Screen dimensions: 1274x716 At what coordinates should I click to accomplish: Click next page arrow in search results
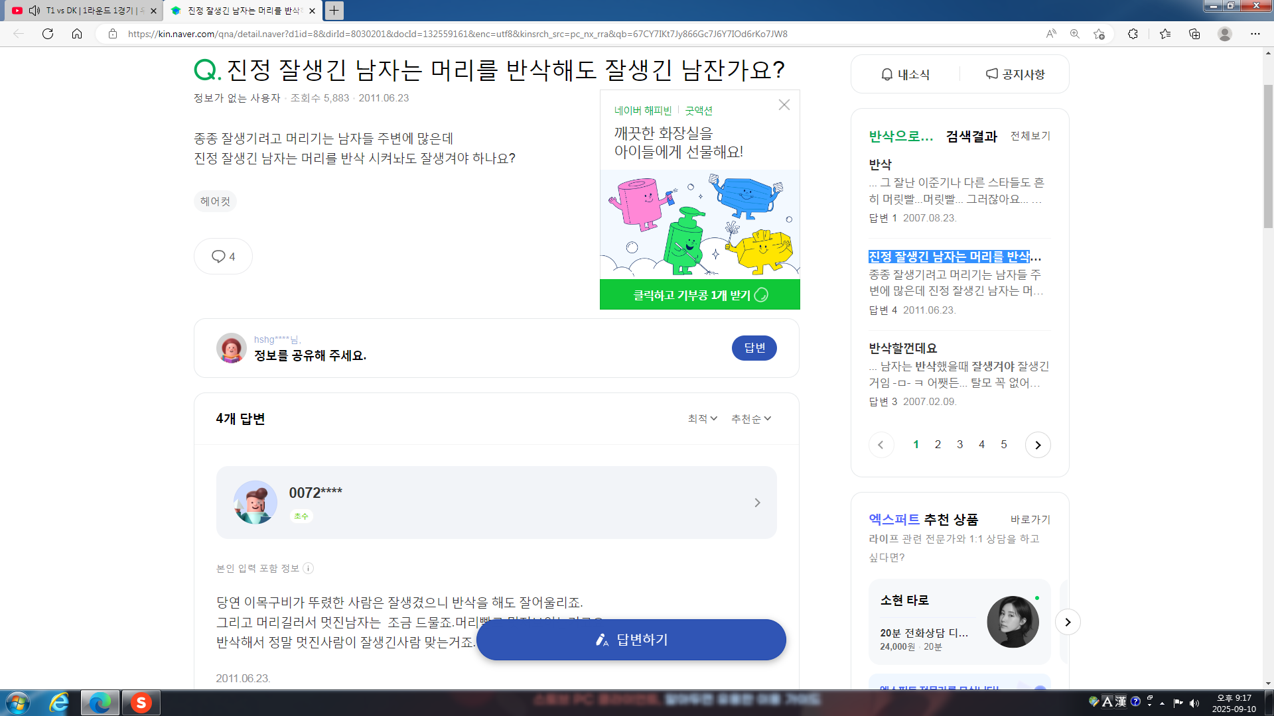click(1038, 445)
